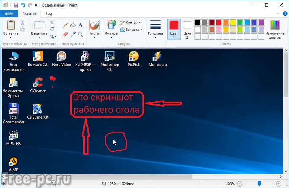Screen dimensions: 289x188
Task: Open the Quick Access Toolbar customize arrow
Action: (x=36, y=5)
